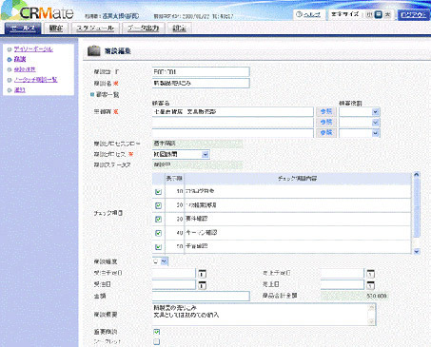This screenshot has width=431, height=347.
Task: Click the チェック項目内容 column header
Action: 298,179
